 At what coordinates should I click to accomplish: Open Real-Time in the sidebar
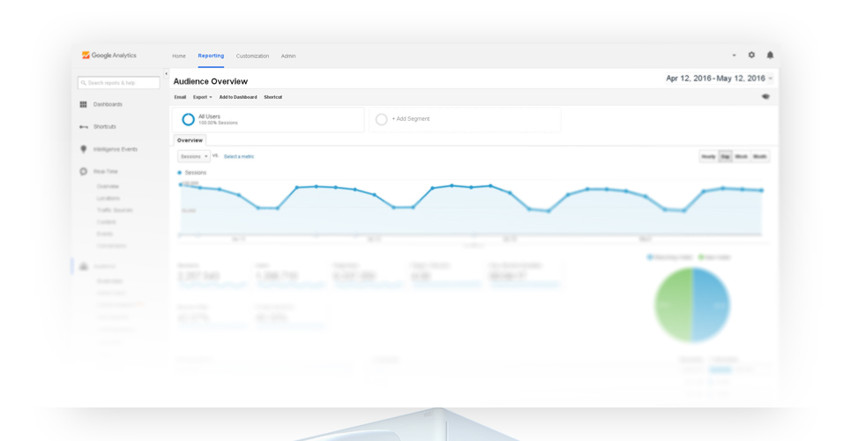(105, 172)
